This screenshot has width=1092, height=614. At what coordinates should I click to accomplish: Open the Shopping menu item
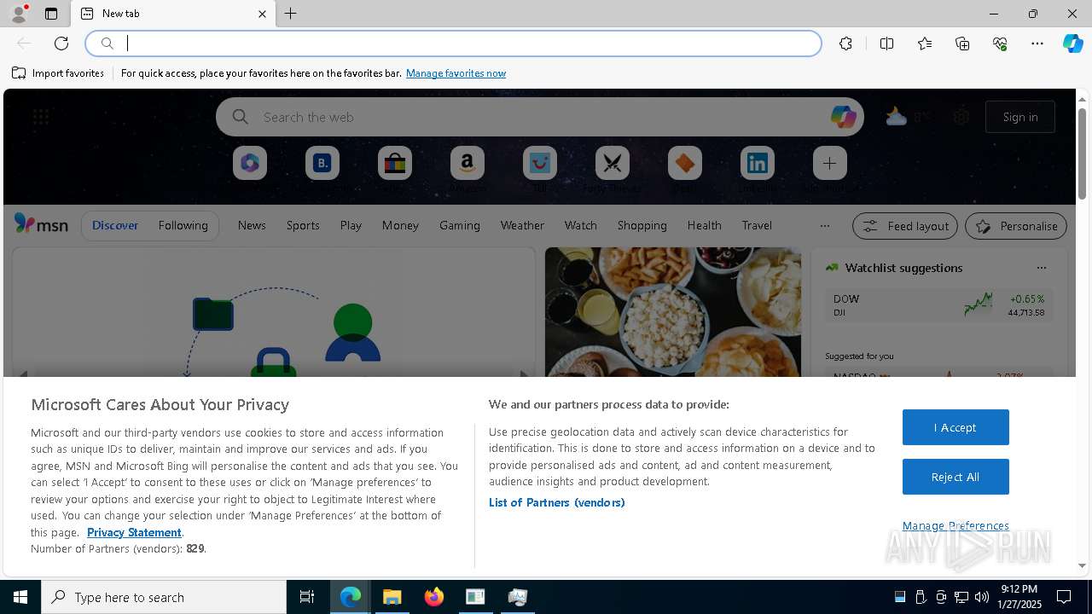[642, 225]
